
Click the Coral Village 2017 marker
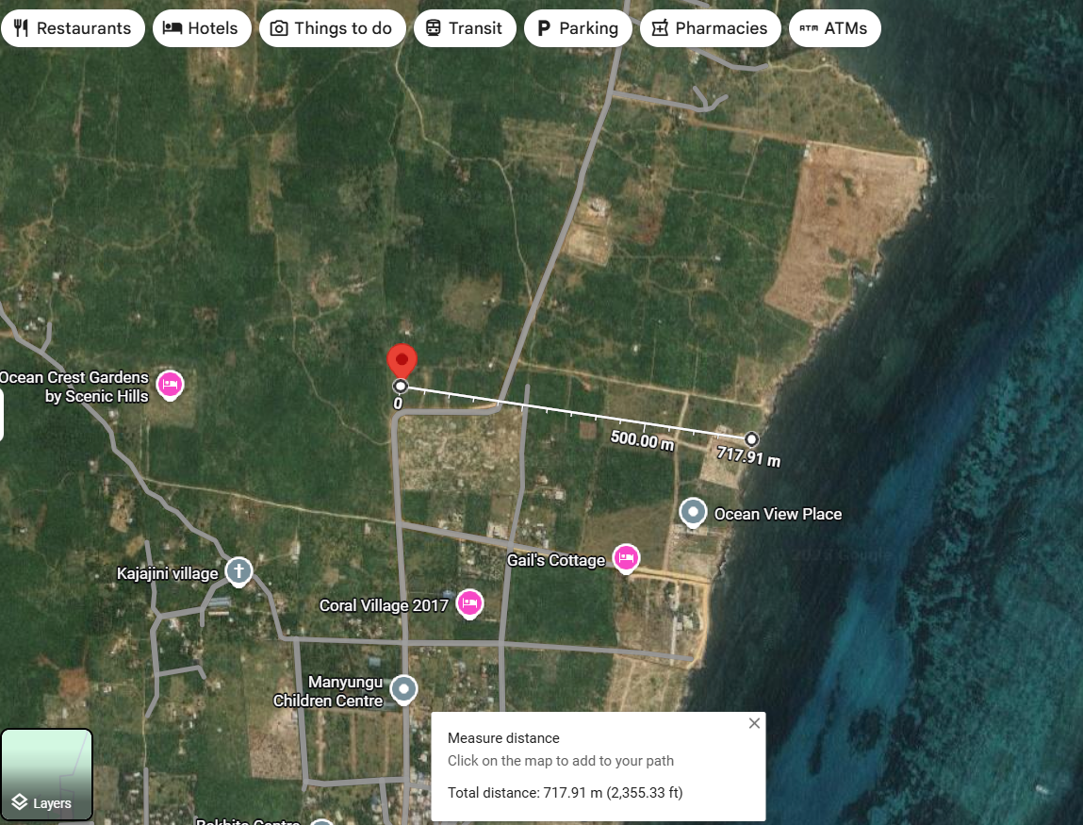(469, 603)
